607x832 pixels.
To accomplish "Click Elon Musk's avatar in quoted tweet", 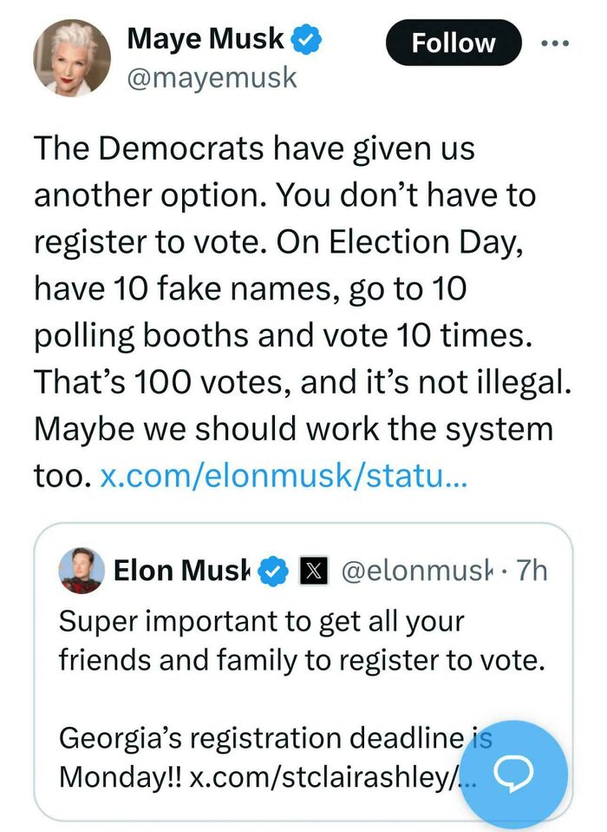I will 82,571.
